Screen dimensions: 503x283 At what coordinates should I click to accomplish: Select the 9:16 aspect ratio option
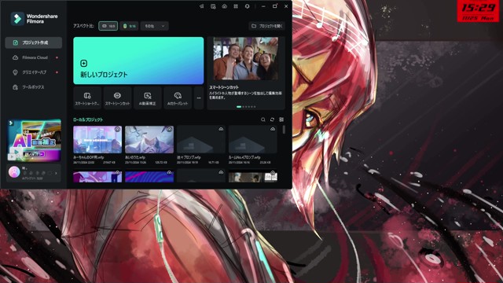129,26
